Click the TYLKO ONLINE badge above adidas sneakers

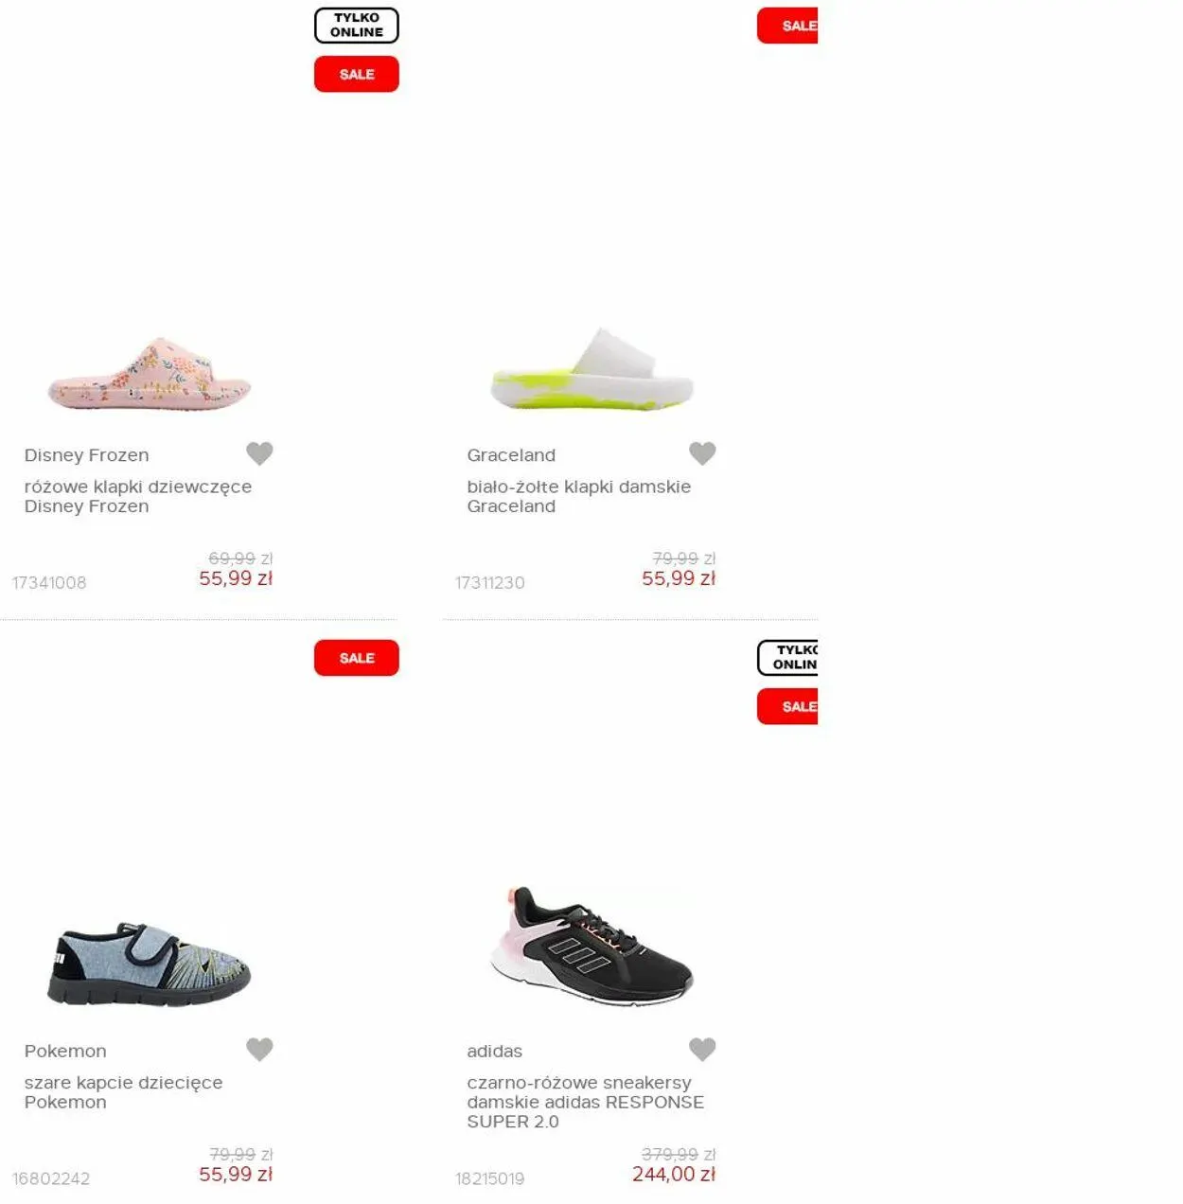[787, 658]
